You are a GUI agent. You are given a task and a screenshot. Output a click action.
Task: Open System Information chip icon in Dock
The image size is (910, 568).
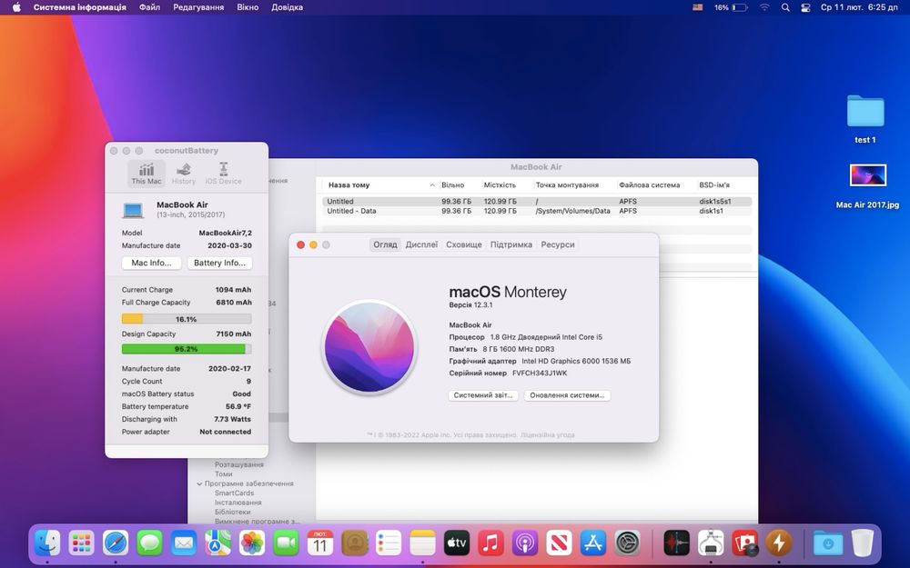[711, 543]
